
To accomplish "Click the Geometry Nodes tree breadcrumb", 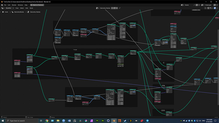I will 35,12.
